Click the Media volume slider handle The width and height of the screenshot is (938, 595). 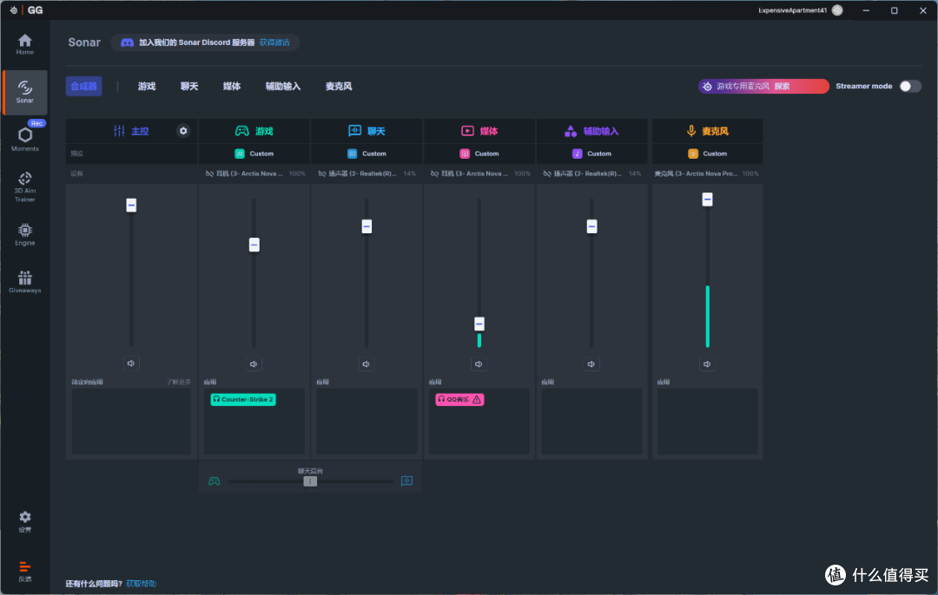click(479, 324)
